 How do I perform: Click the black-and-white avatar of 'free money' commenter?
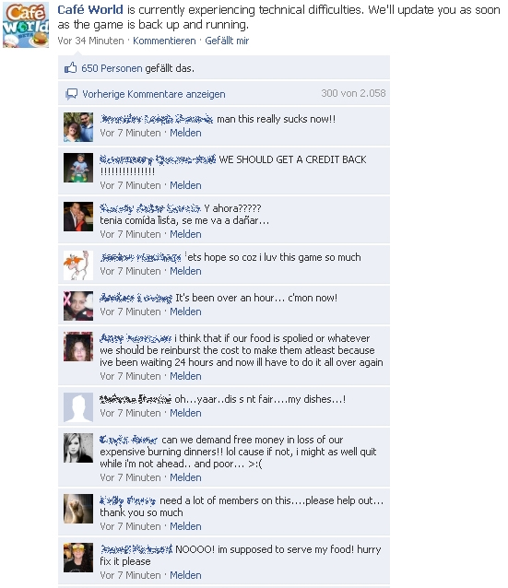78,448
